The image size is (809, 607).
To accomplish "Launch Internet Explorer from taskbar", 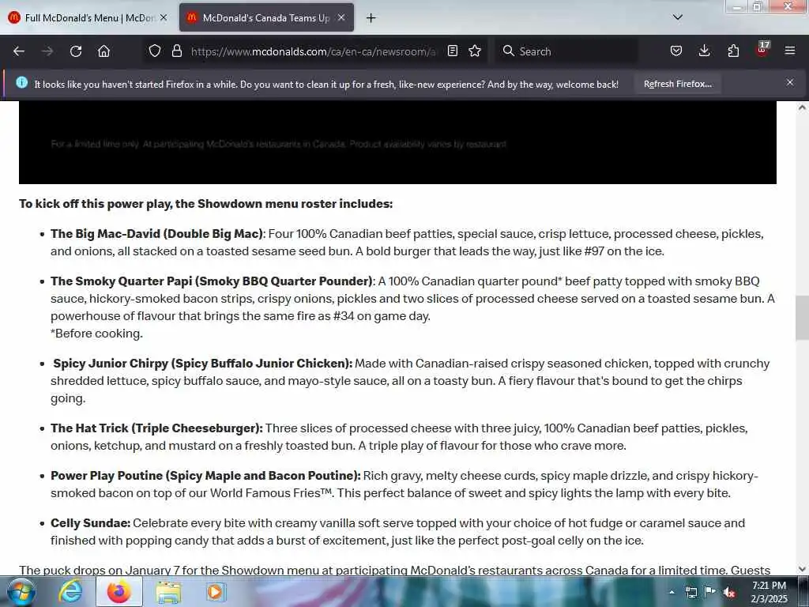I will coord(70,592).
